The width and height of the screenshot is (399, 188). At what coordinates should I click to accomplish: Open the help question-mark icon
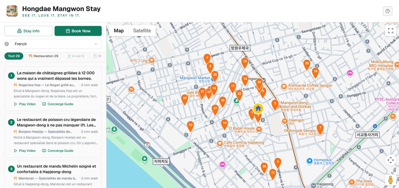tap(388, 11)
